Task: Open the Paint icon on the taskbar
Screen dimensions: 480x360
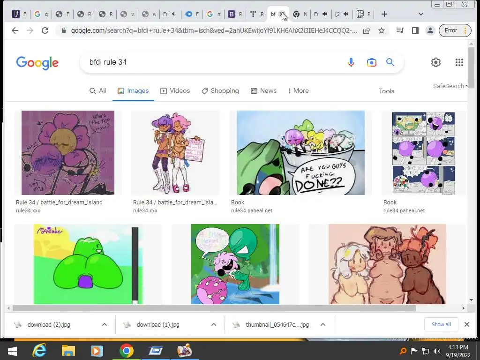Action: click(x=185, y=351)
